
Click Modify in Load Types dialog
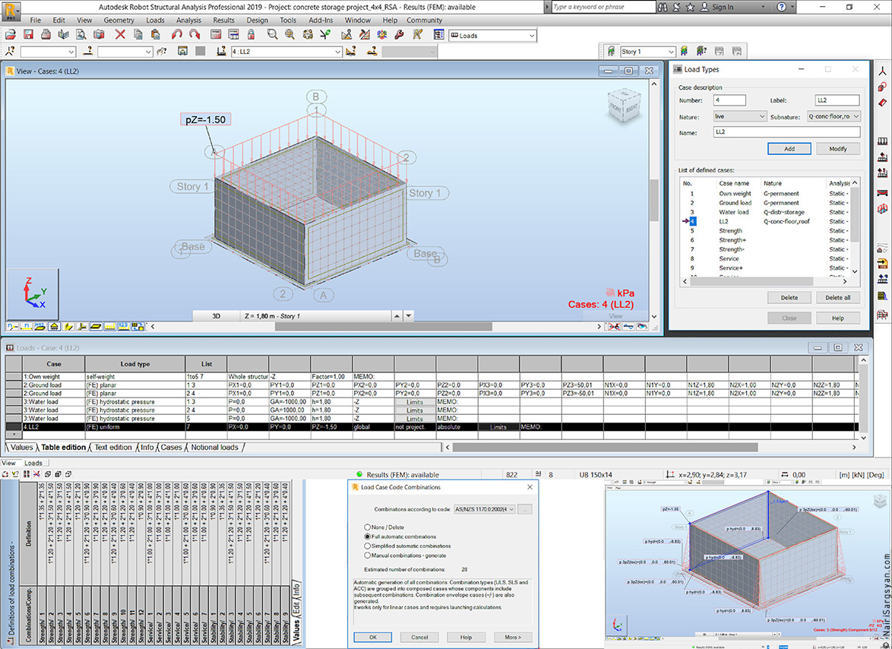click(x=838, y=148)
